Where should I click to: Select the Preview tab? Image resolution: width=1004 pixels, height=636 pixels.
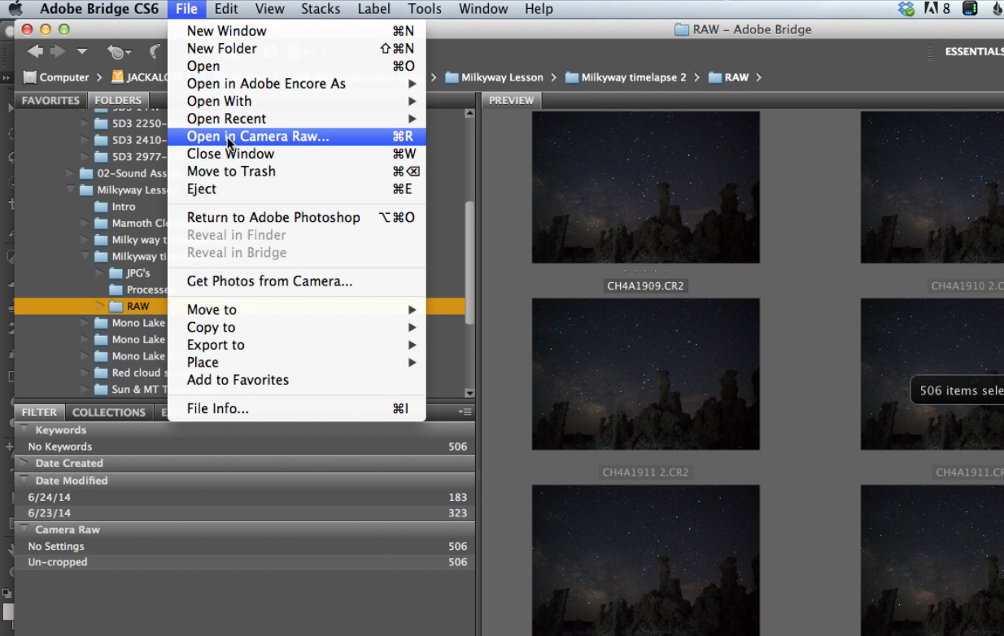coord(511,101)
